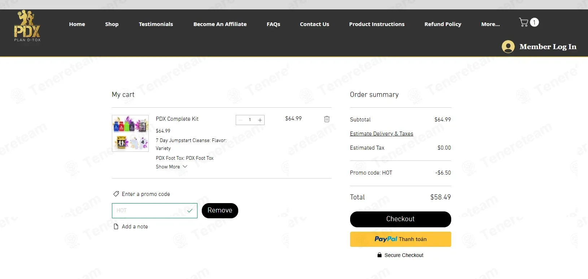The width and height of the screenshot is (588, 279).
Task: Click the promo code input field
Action: [x=154, y=211]
